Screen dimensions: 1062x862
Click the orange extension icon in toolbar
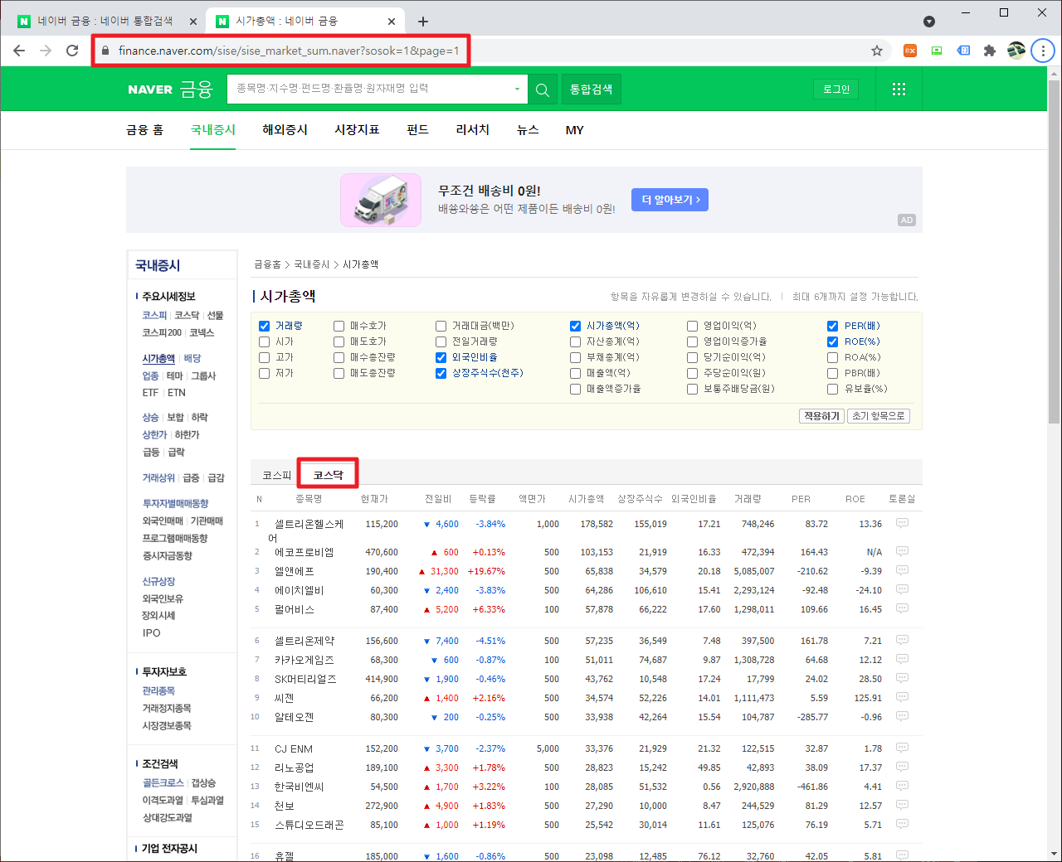click(910, 51)
